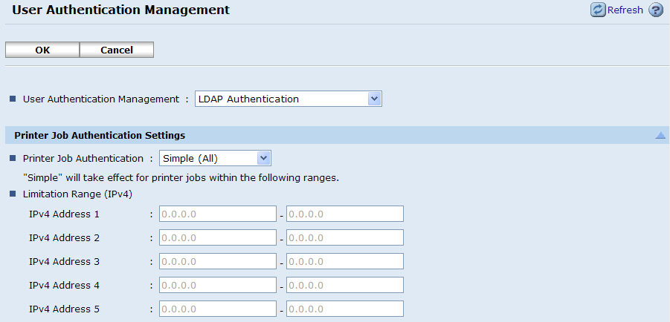Click the 'IPv4 Address 1' label

pos(64,214)
